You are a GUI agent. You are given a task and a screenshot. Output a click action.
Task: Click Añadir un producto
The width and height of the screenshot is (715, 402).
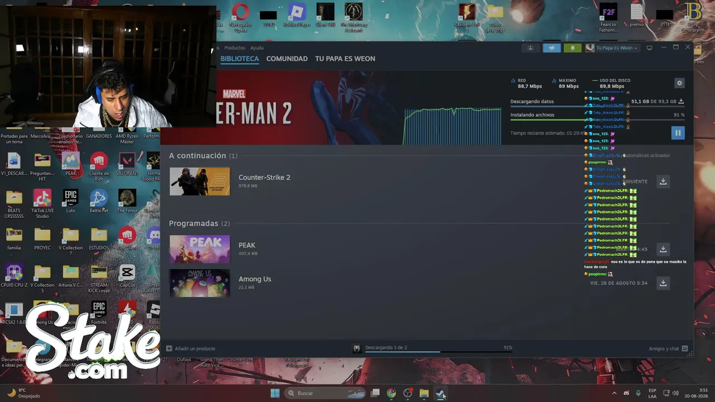click(x=190, y=348)
